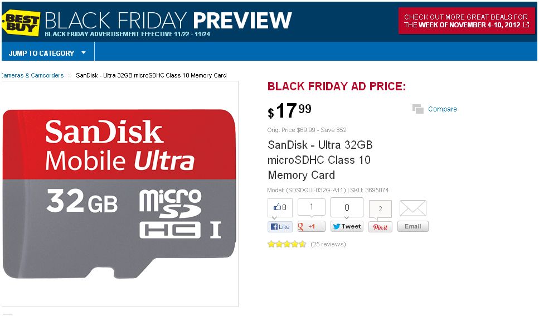Select the Compare text link

coord(443,109)
